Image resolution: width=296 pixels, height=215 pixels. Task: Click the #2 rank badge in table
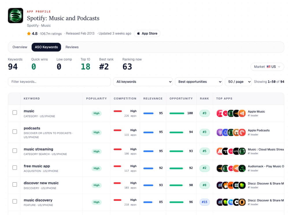tap(204, 168)
